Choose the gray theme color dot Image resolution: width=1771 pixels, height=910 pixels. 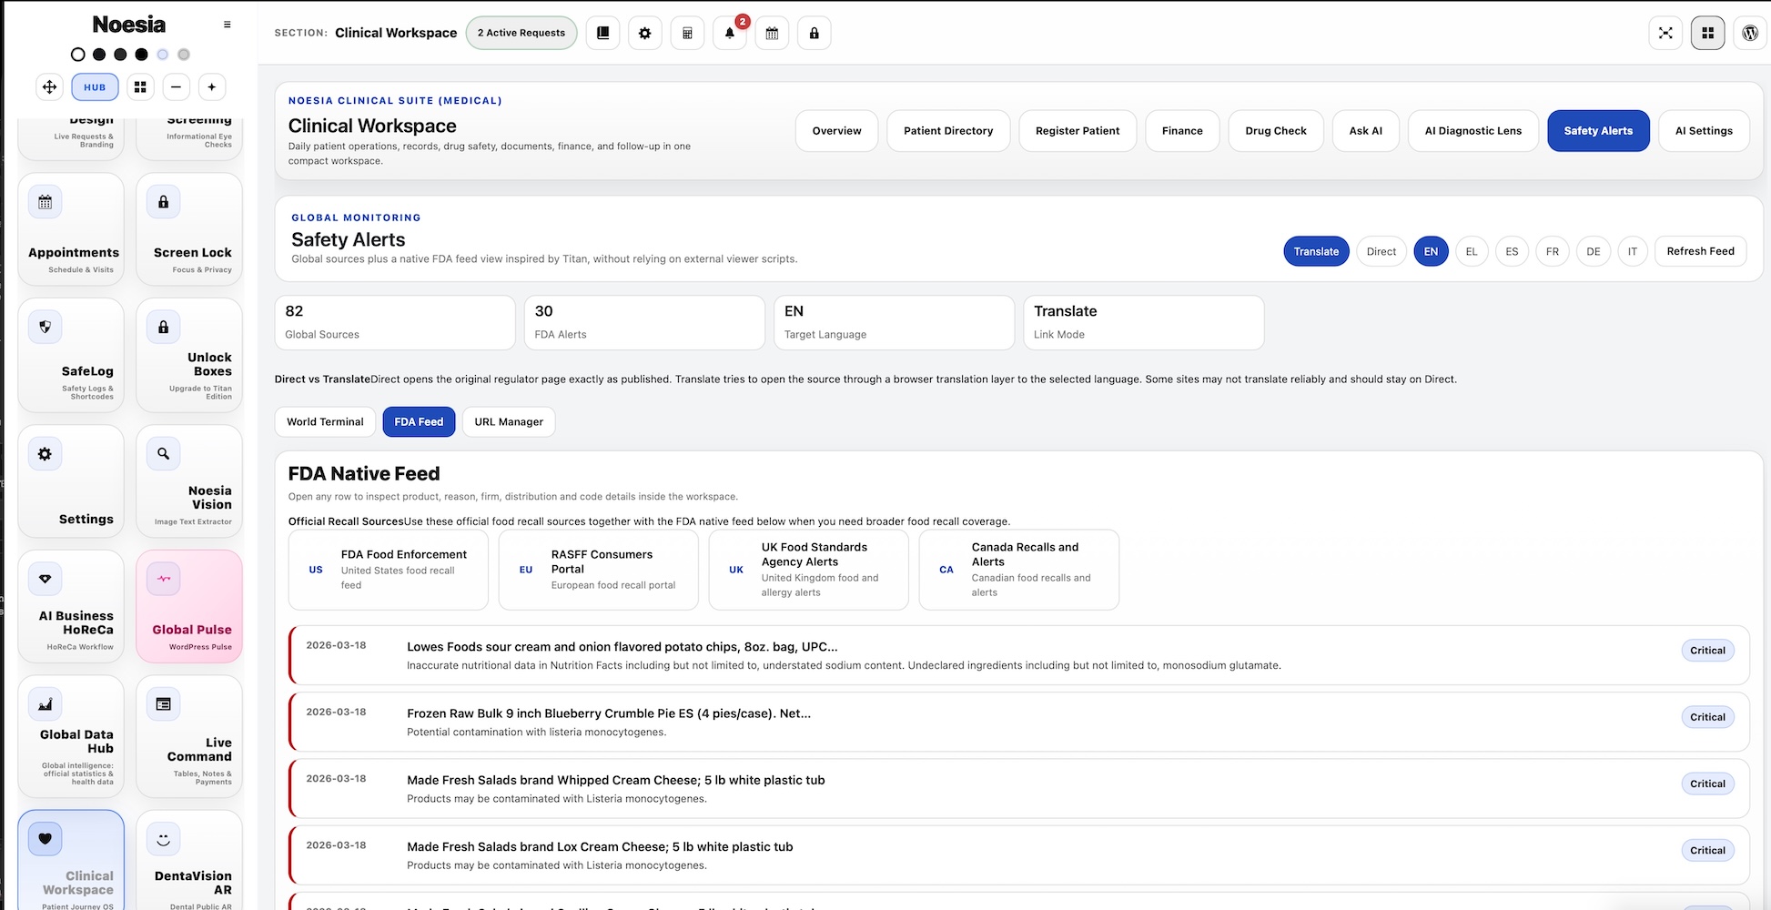click(184, 55)
